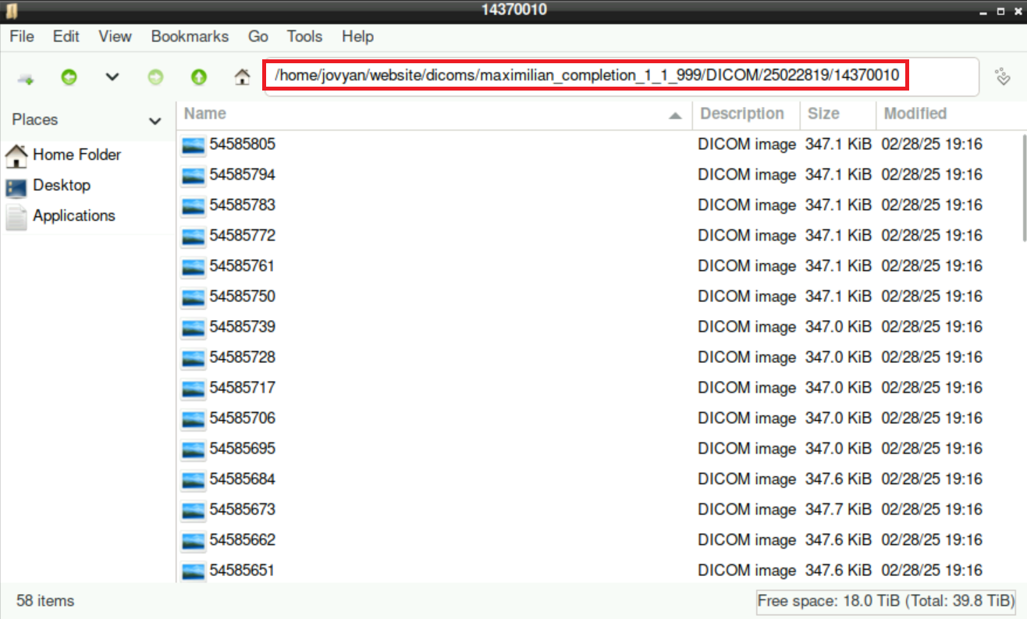Screen dimensions: 1027x619
Task: Click file name 54585805
Action: 242,144
